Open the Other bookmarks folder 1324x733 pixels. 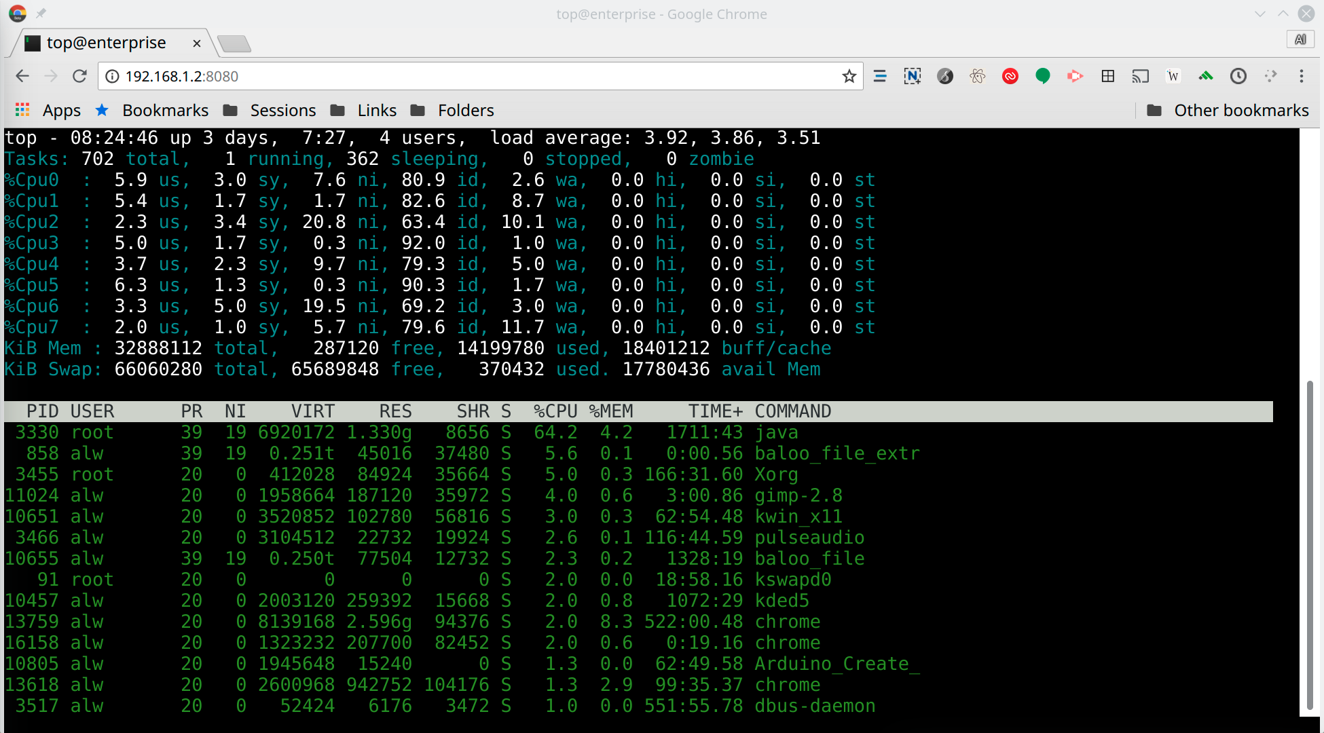pyautogui.click(x=1228, y=110)
